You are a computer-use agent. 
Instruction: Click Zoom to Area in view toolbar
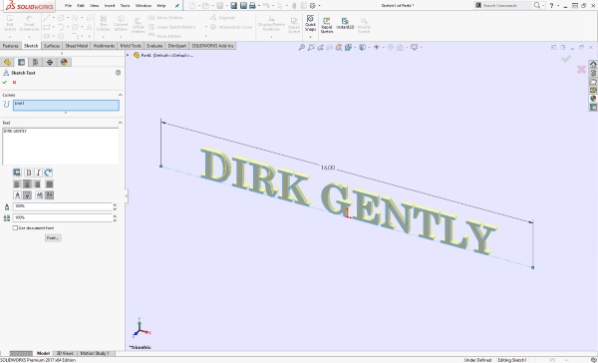click(x=311, y=47)
